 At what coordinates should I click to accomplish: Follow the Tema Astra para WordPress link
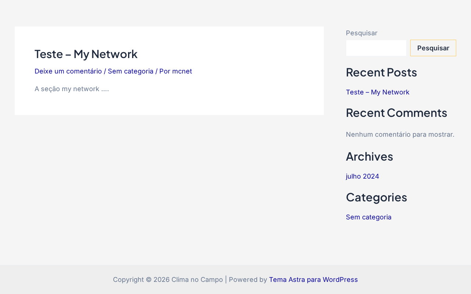point(314,280)
